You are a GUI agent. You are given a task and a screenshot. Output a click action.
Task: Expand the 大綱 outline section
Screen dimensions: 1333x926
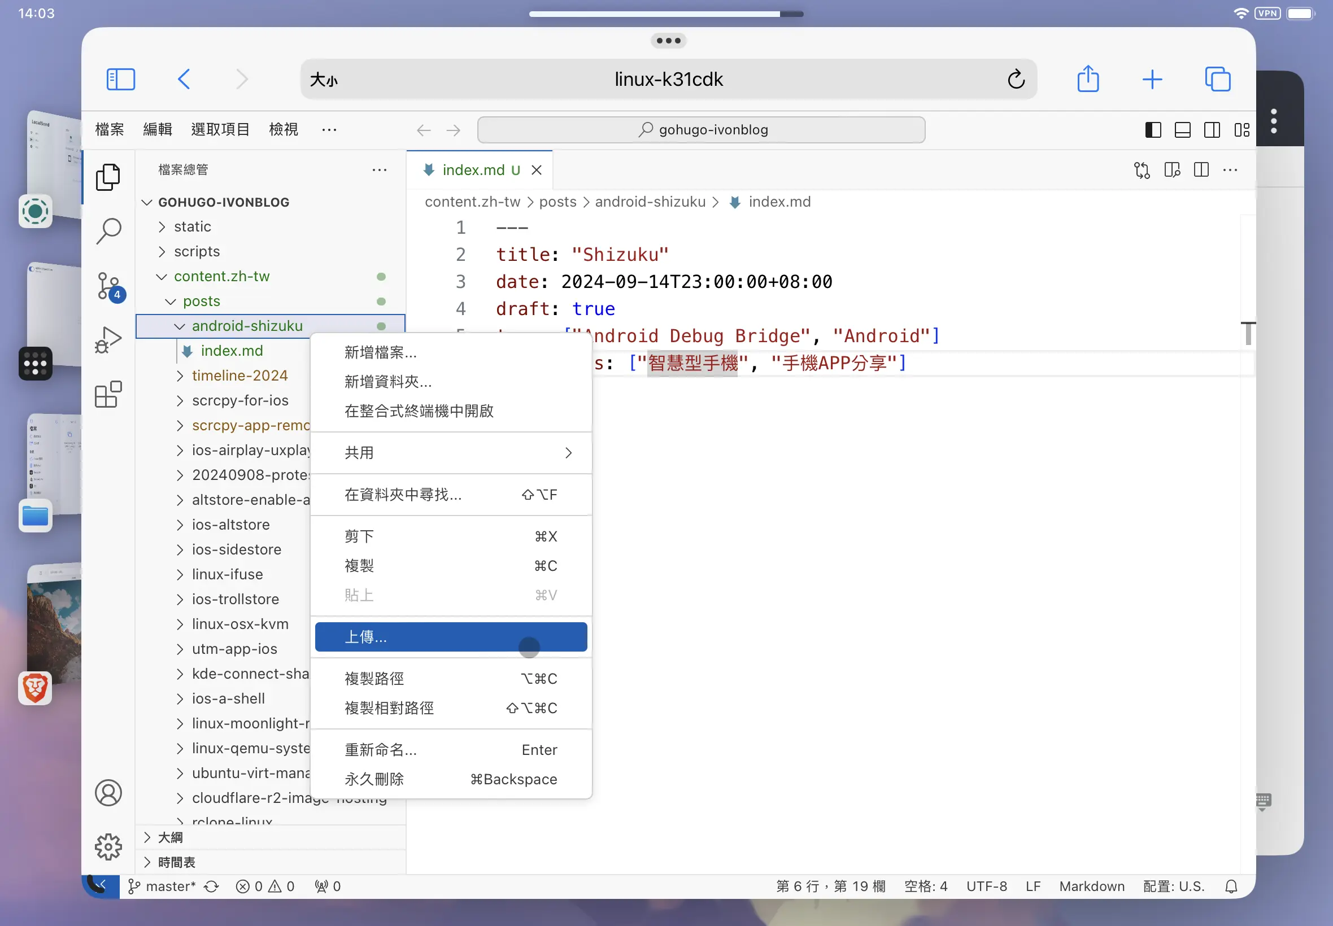tap(170, 837)
